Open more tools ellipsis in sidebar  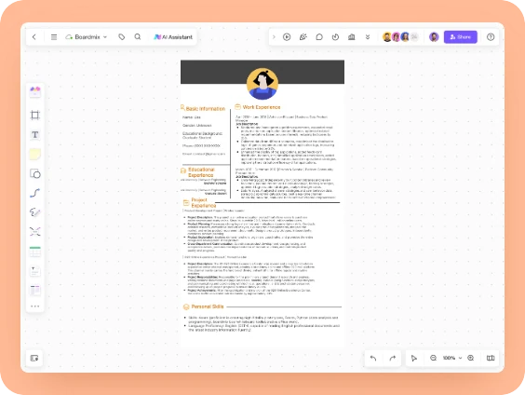[x=34, y=306]
